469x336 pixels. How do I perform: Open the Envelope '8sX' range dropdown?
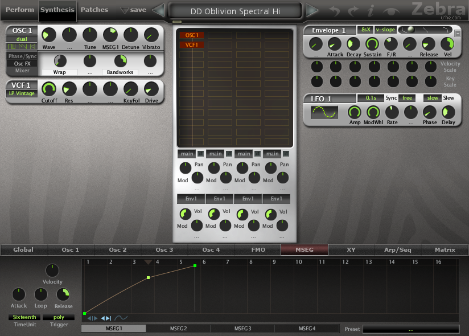[x=365, y=30]
